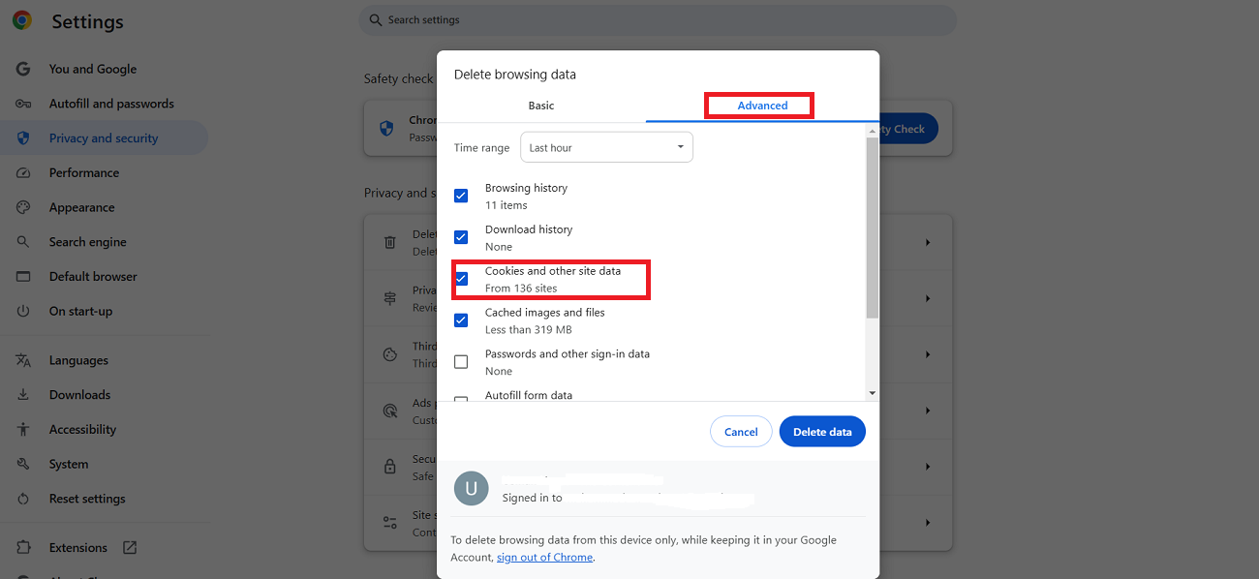Select the Accessibility person icon
Image resolution: width=1259 pixels, height=579 pixels.
pos(23,429)
